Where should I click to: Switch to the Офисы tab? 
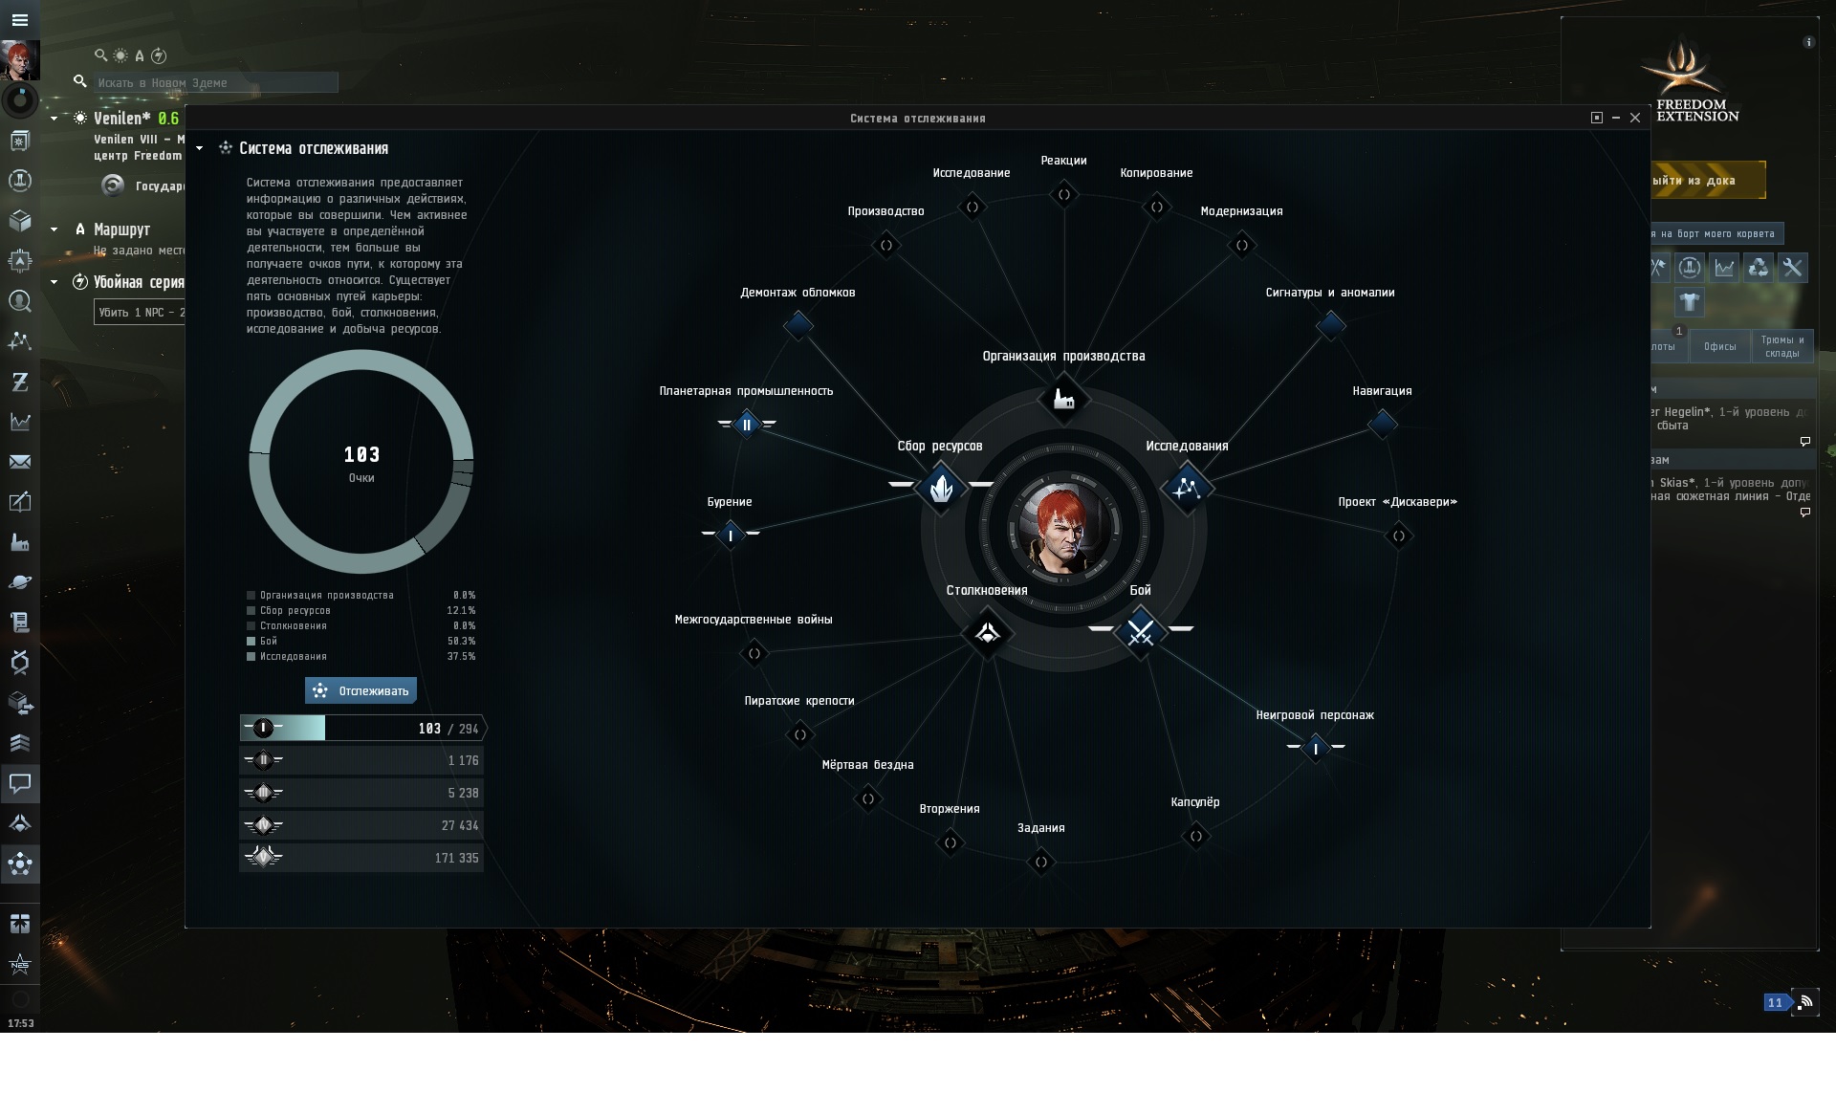pyautogui.click(x=1719, y=346)
